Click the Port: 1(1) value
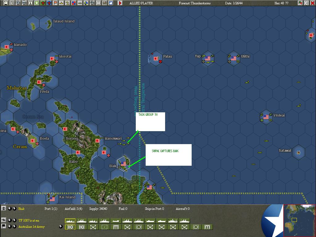The height and width of the screenshot is (237, 316). pyautogui.click(x=51, y=209)
